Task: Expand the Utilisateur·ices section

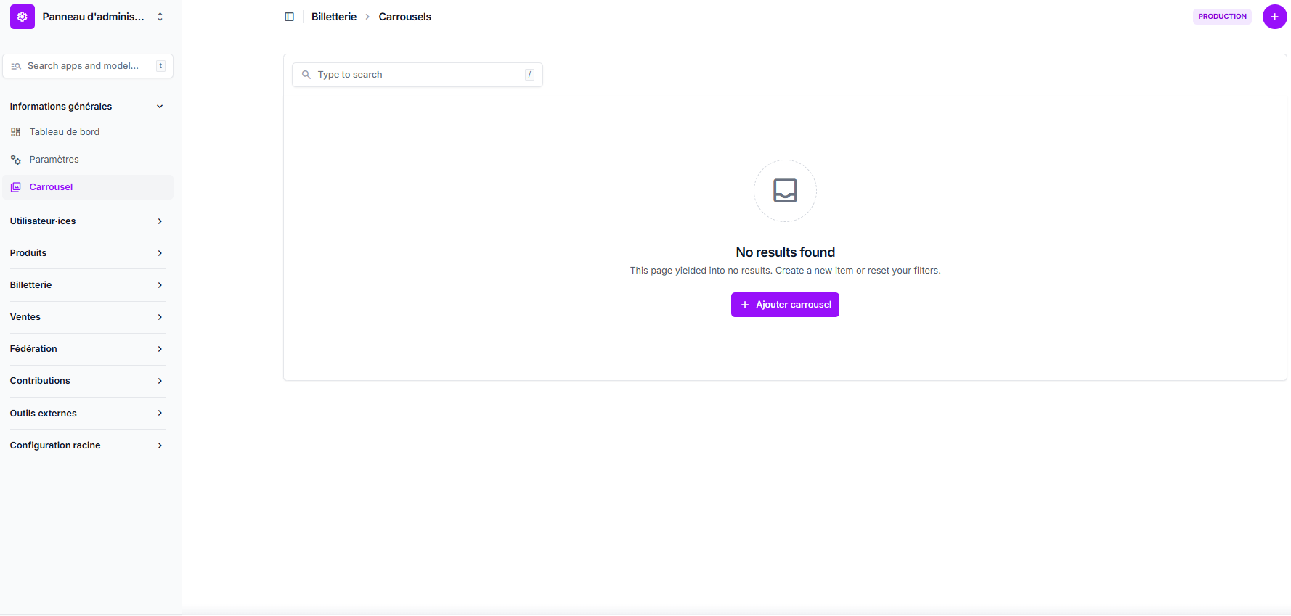Action: pyautogui.click(x=160, y=221)
